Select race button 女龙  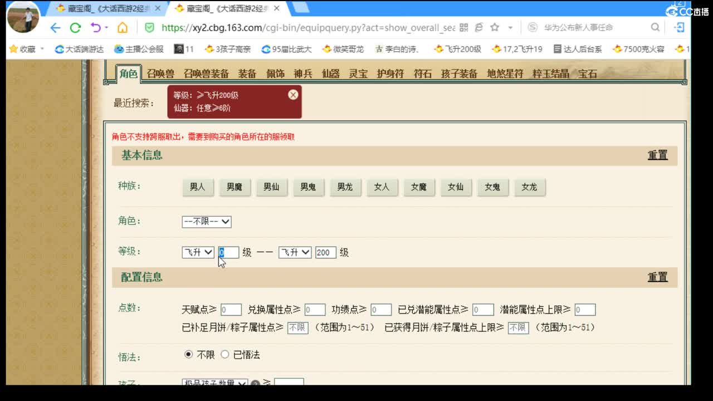coord(529,187)
